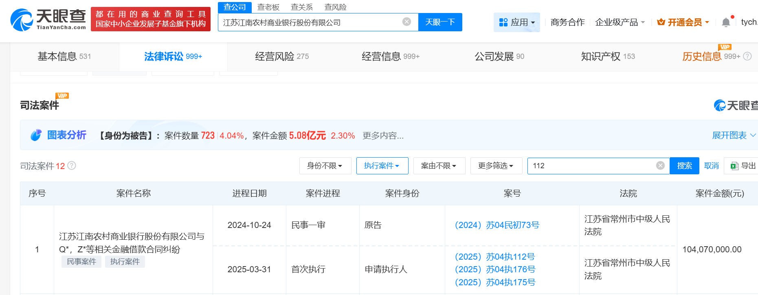Expand charts via 展开图表
The height and width of the screenshot is (295, 758).
point(734,135)
